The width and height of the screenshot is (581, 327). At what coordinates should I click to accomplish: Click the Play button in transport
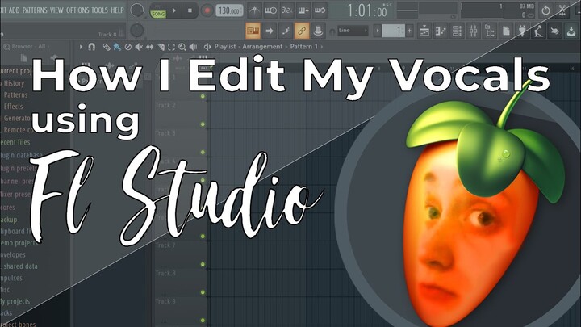pyautogui.click(x=174, y=10)
